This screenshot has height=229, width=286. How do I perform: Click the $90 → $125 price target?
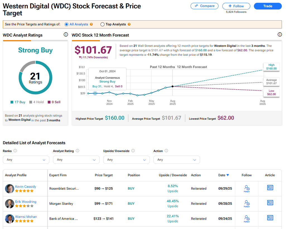[104, 189]
